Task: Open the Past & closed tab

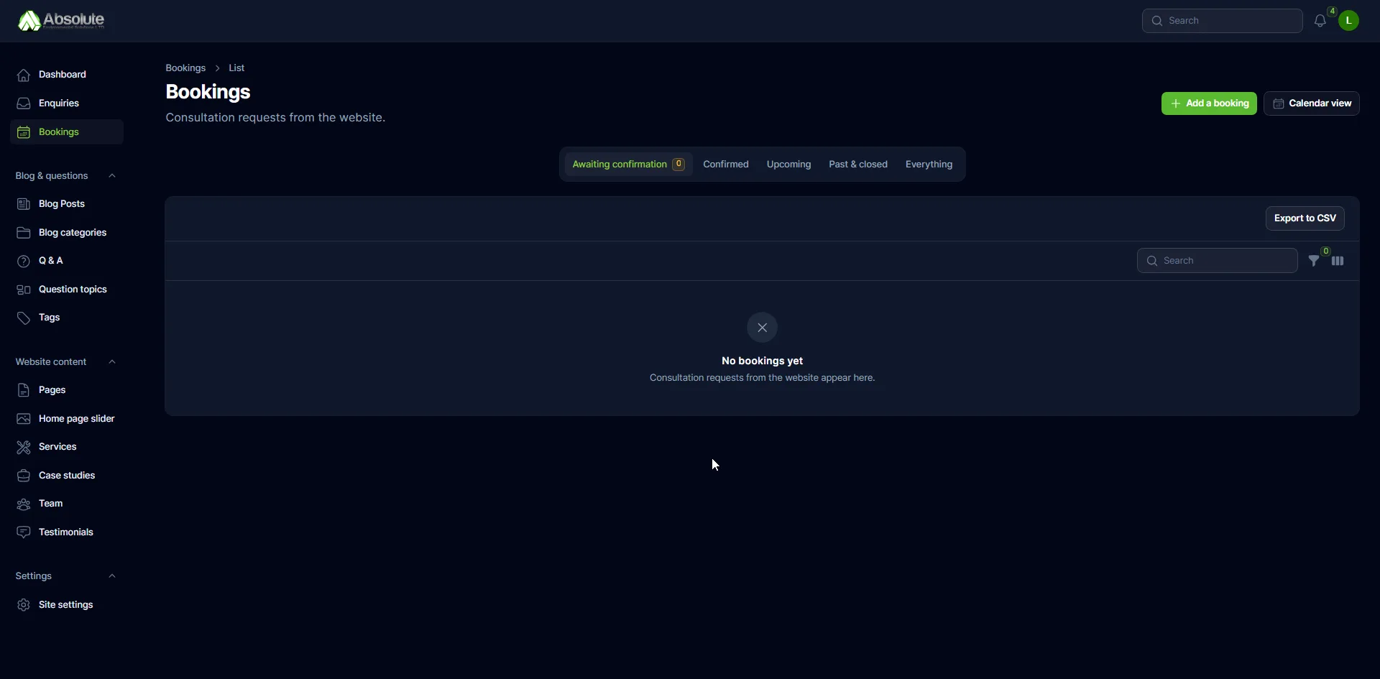Action: 858,165
